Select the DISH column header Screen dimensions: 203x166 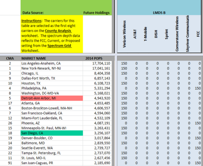click(x=156, y=34)
